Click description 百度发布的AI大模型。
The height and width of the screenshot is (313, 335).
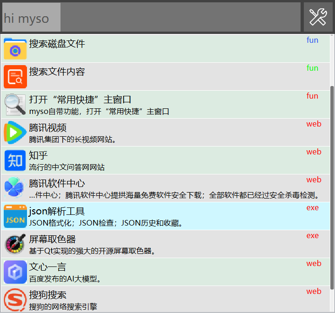pos(65,279)
